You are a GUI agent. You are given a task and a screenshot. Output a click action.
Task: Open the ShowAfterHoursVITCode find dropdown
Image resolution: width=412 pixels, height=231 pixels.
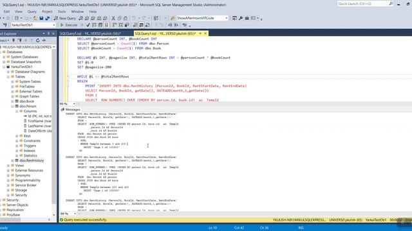point(227,18)
